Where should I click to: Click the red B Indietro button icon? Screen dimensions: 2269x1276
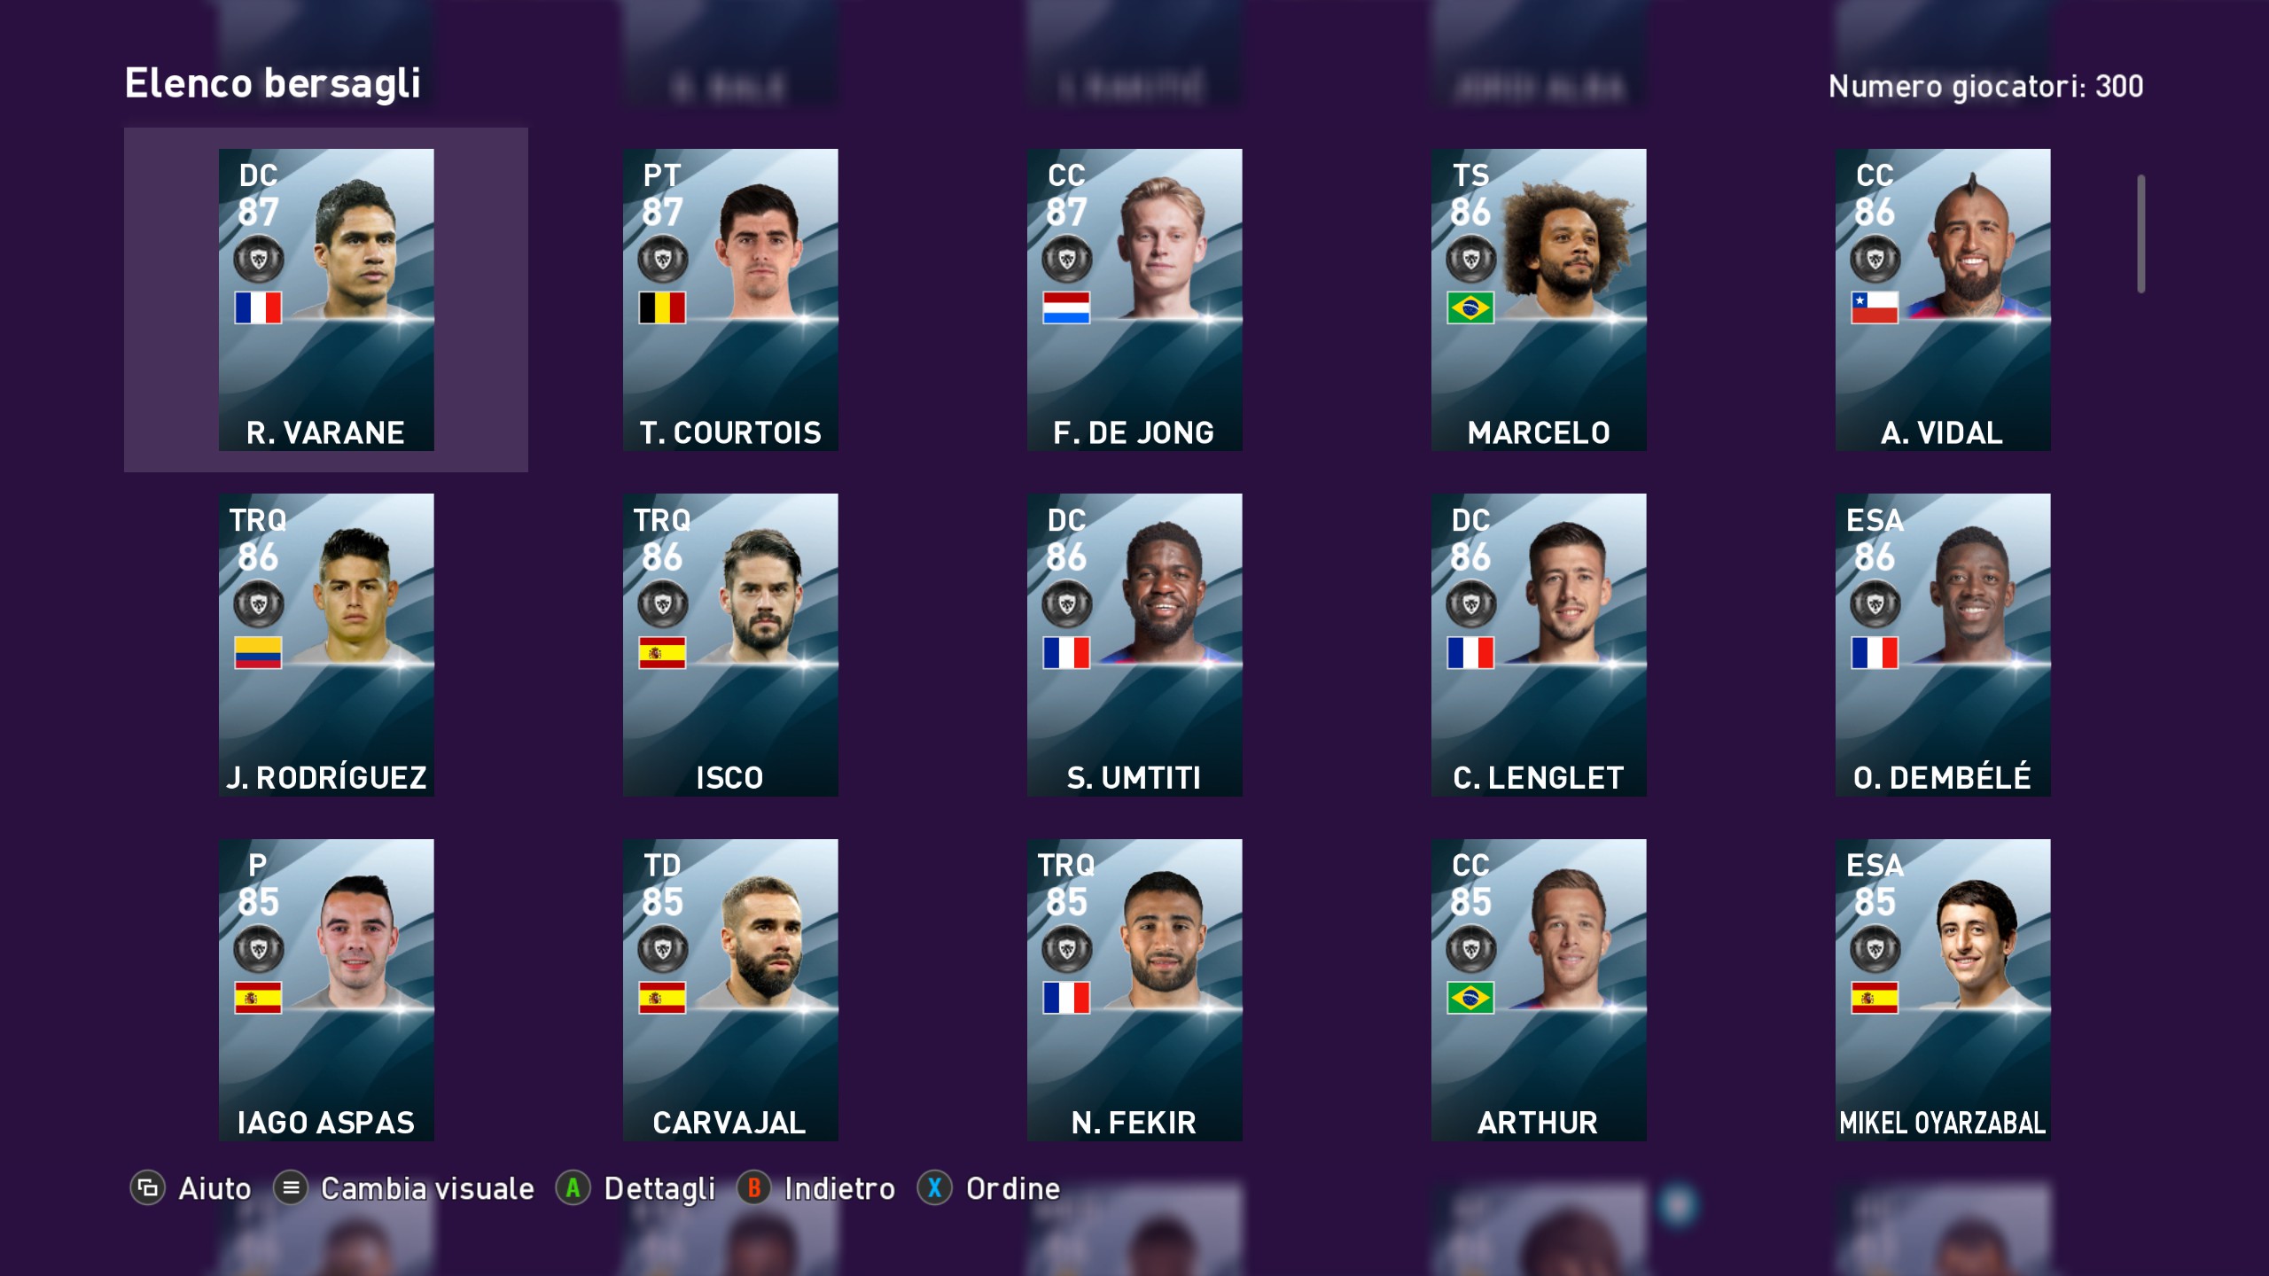753,1188
